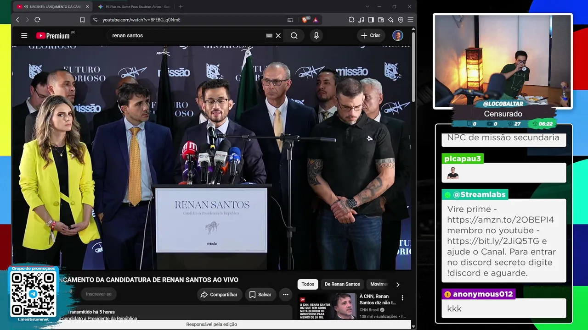The image size is (588, 330).
Task: Go back using browser back arrow
Action: [x=17, y=20]
